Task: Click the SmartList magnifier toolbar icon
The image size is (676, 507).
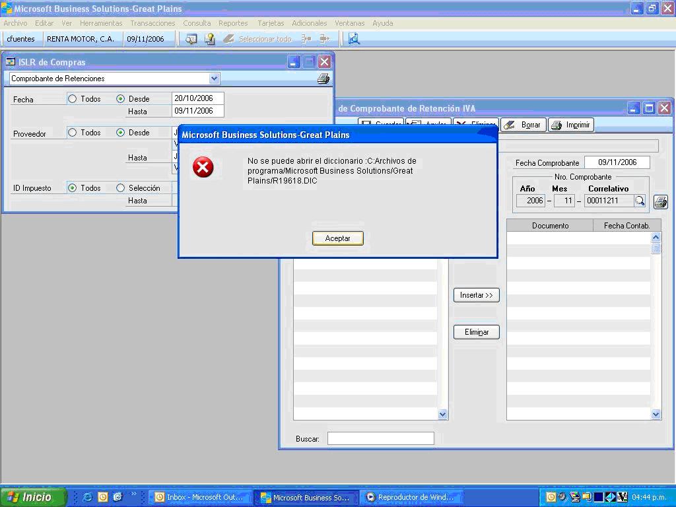Action: (x=354, y=39)
